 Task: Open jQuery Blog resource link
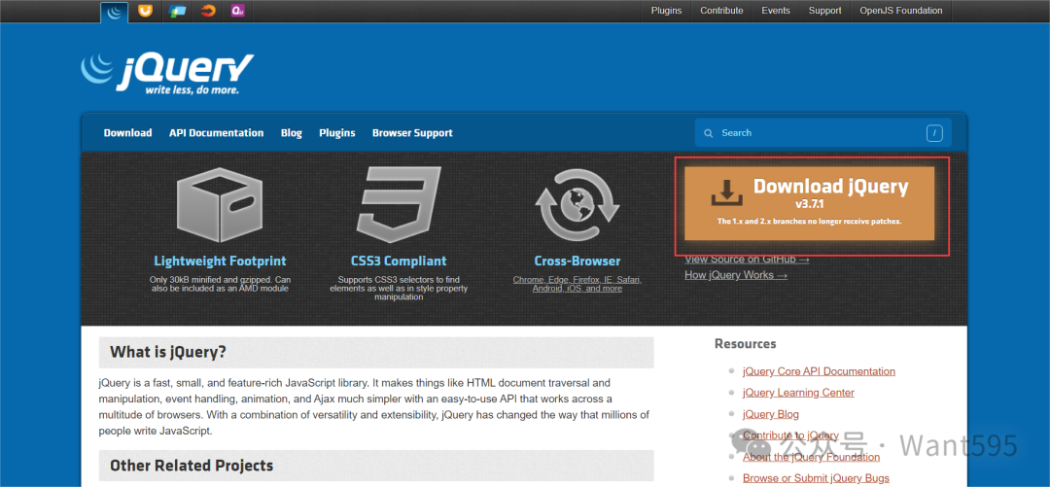[x=771, y=414]
